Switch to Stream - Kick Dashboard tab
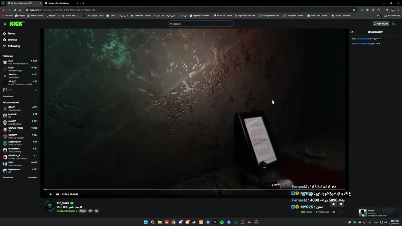Viewport: 402px width, 226px height. click(x=61, y=3)
